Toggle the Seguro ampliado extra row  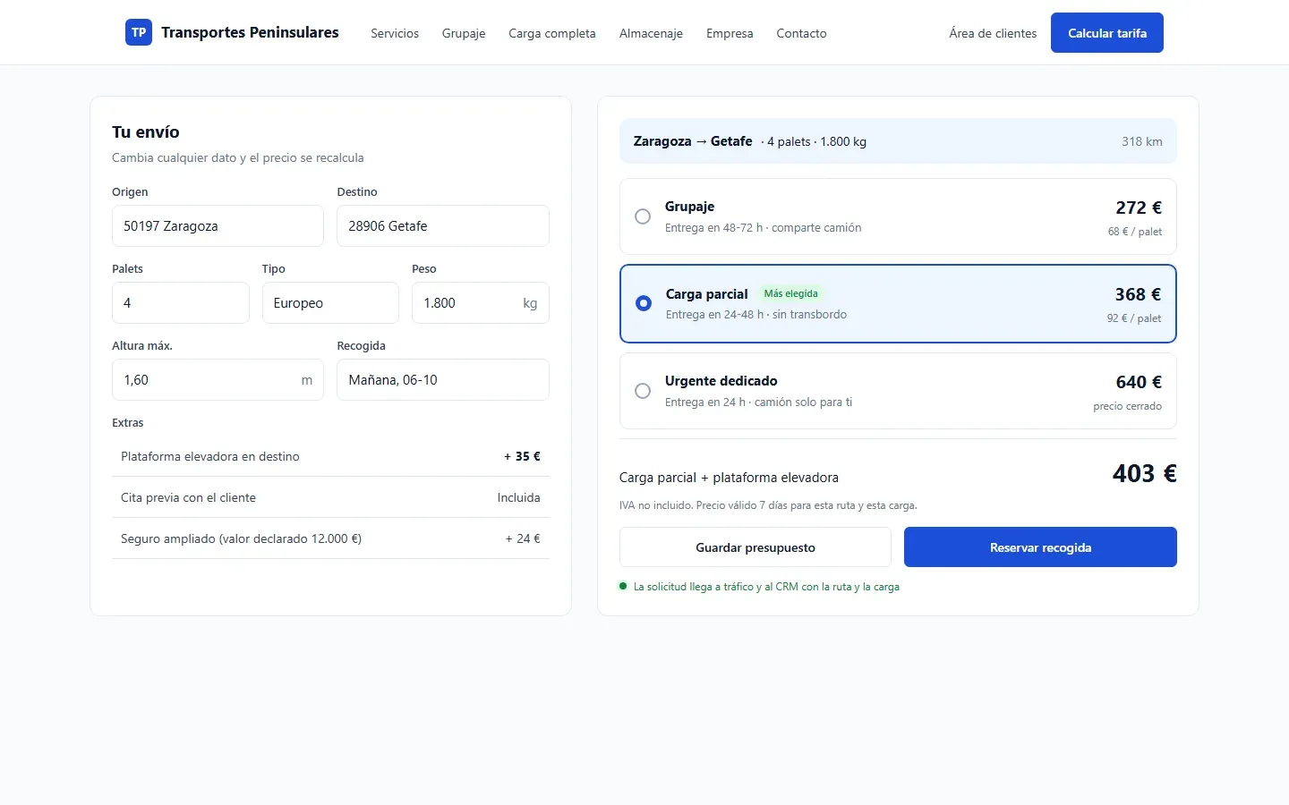coord(330,538)
